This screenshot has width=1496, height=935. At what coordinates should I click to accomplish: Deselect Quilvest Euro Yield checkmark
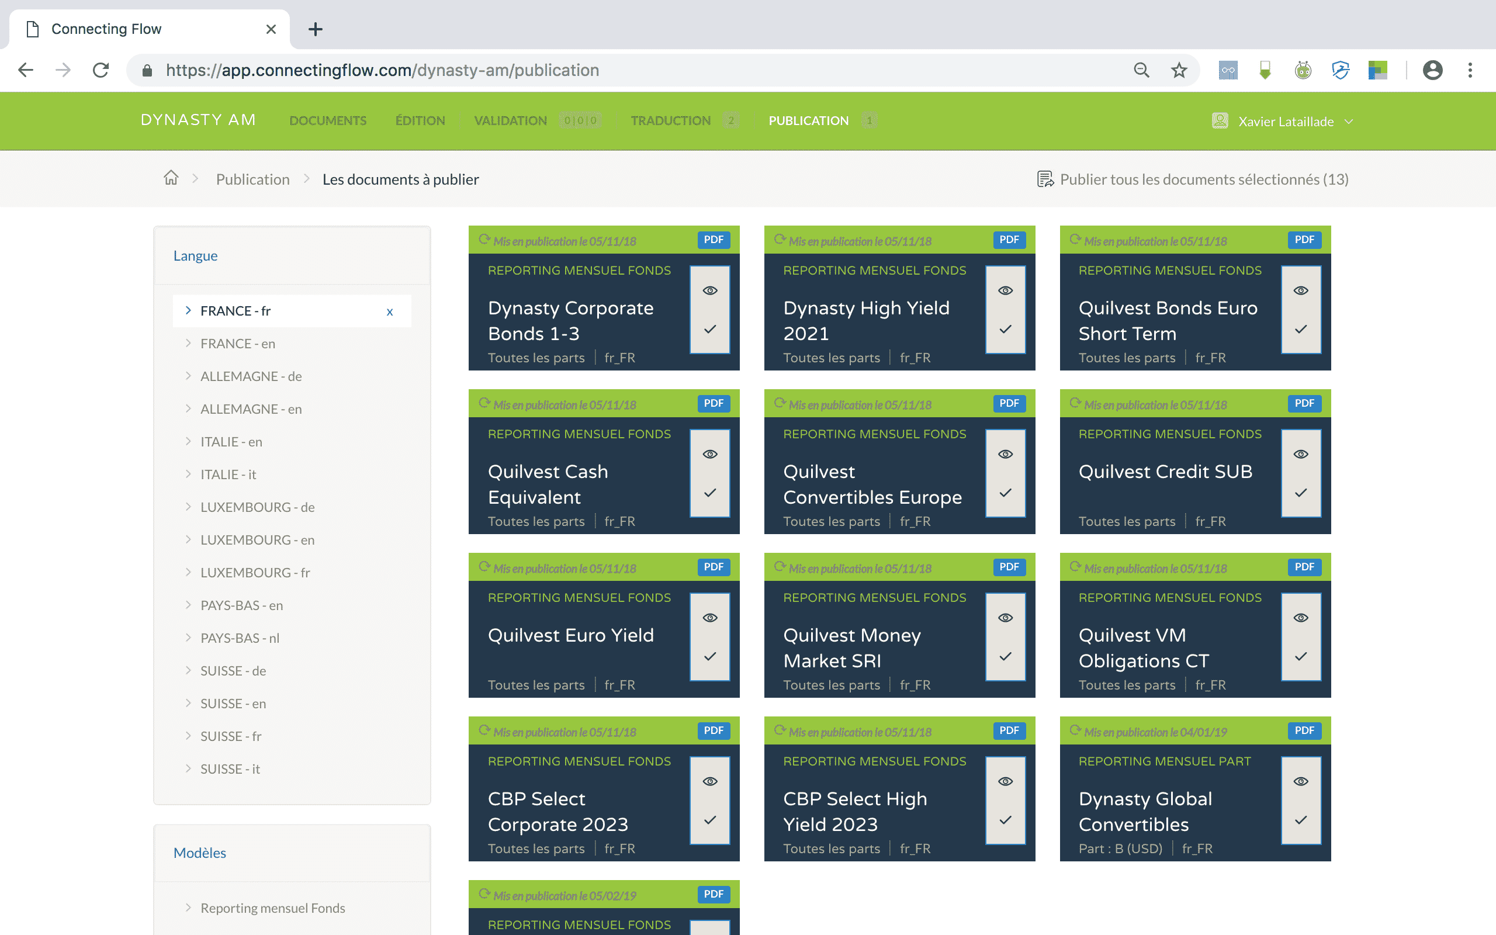pos(709,656)
